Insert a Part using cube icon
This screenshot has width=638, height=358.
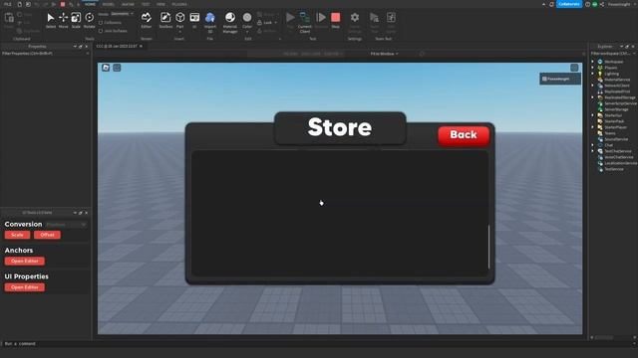pos(179,18)
